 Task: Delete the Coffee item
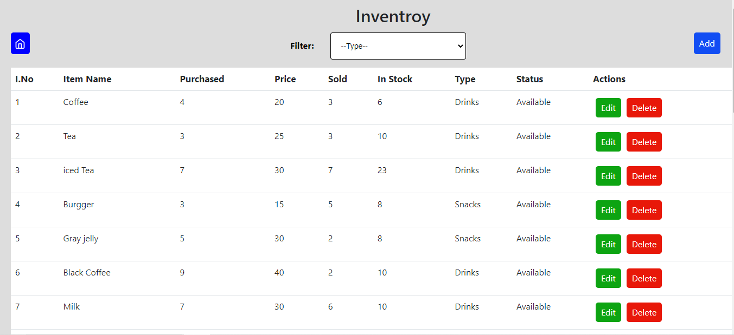point(644,108)
